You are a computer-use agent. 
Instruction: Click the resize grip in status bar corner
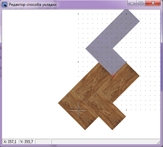(158, 142)
